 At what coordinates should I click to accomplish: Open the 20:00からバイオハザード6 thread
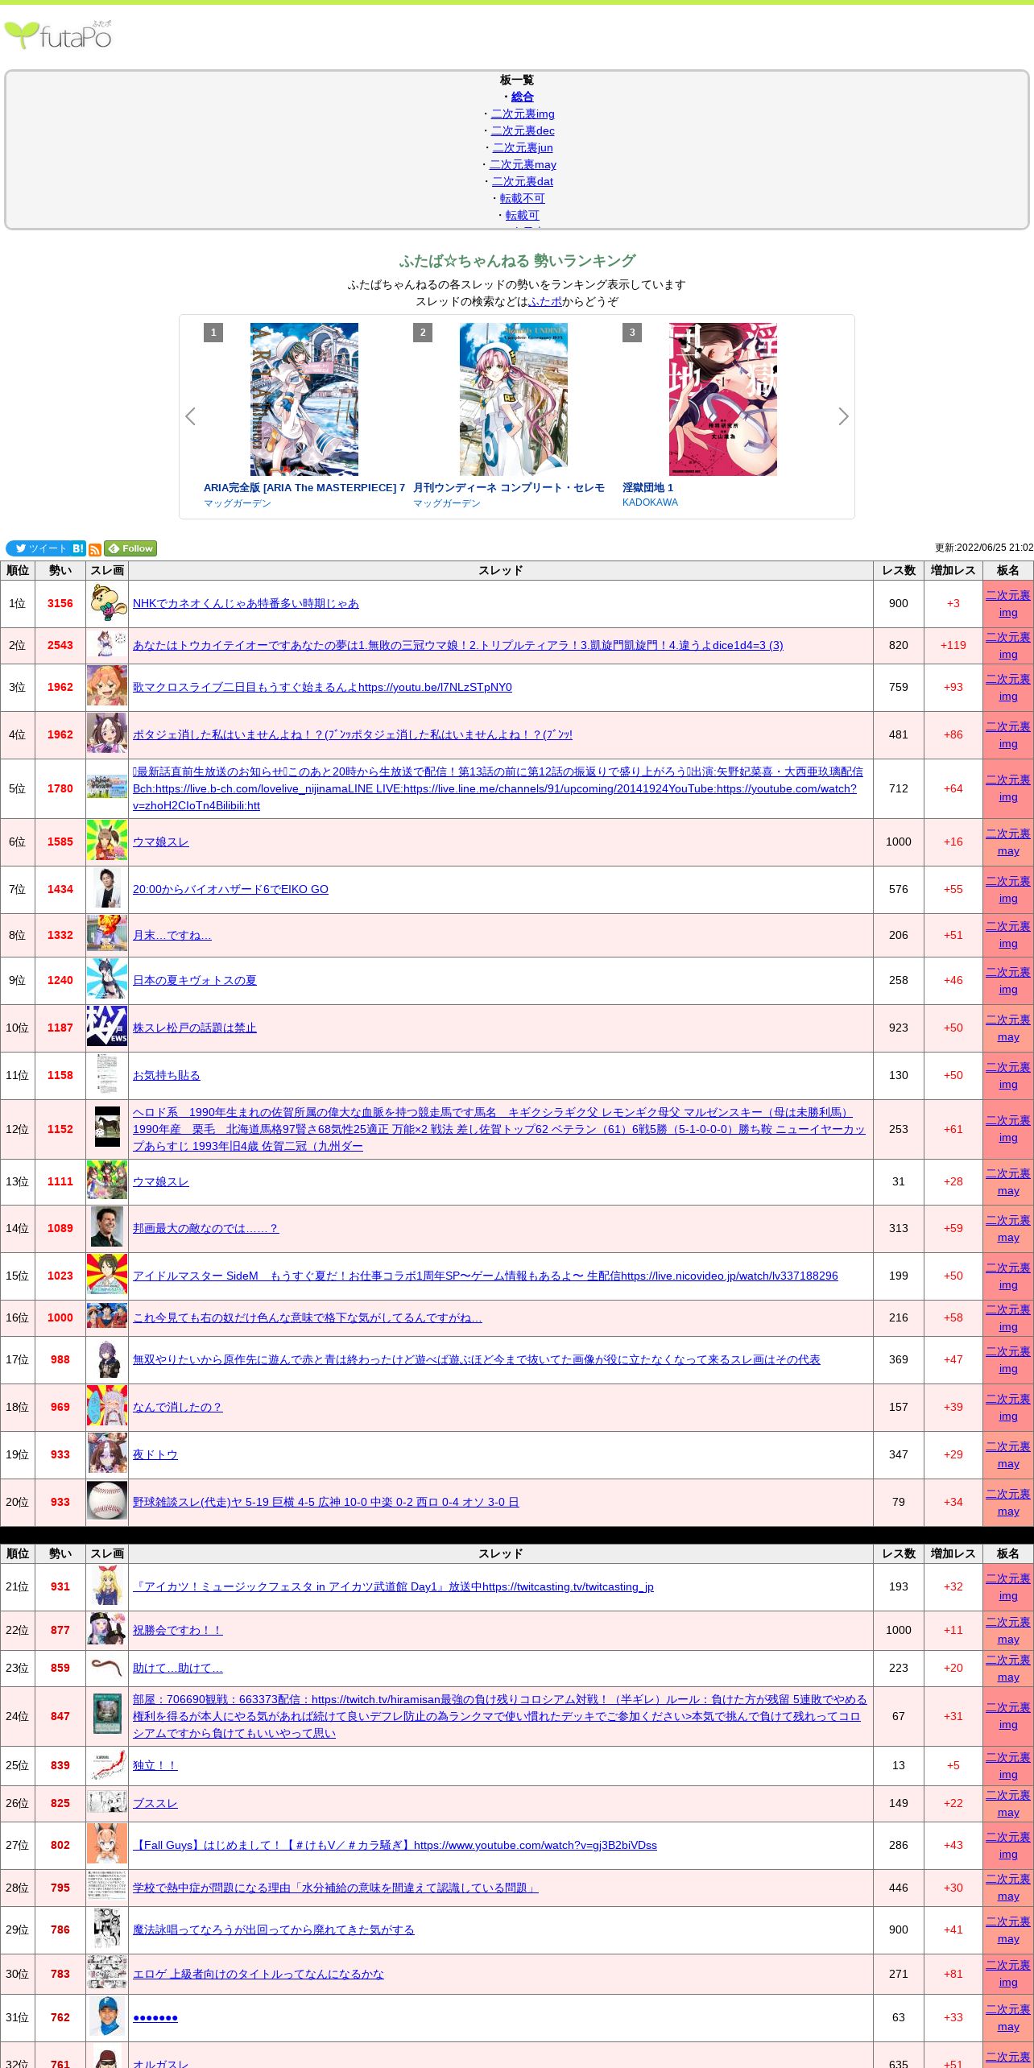pos(230,889)
